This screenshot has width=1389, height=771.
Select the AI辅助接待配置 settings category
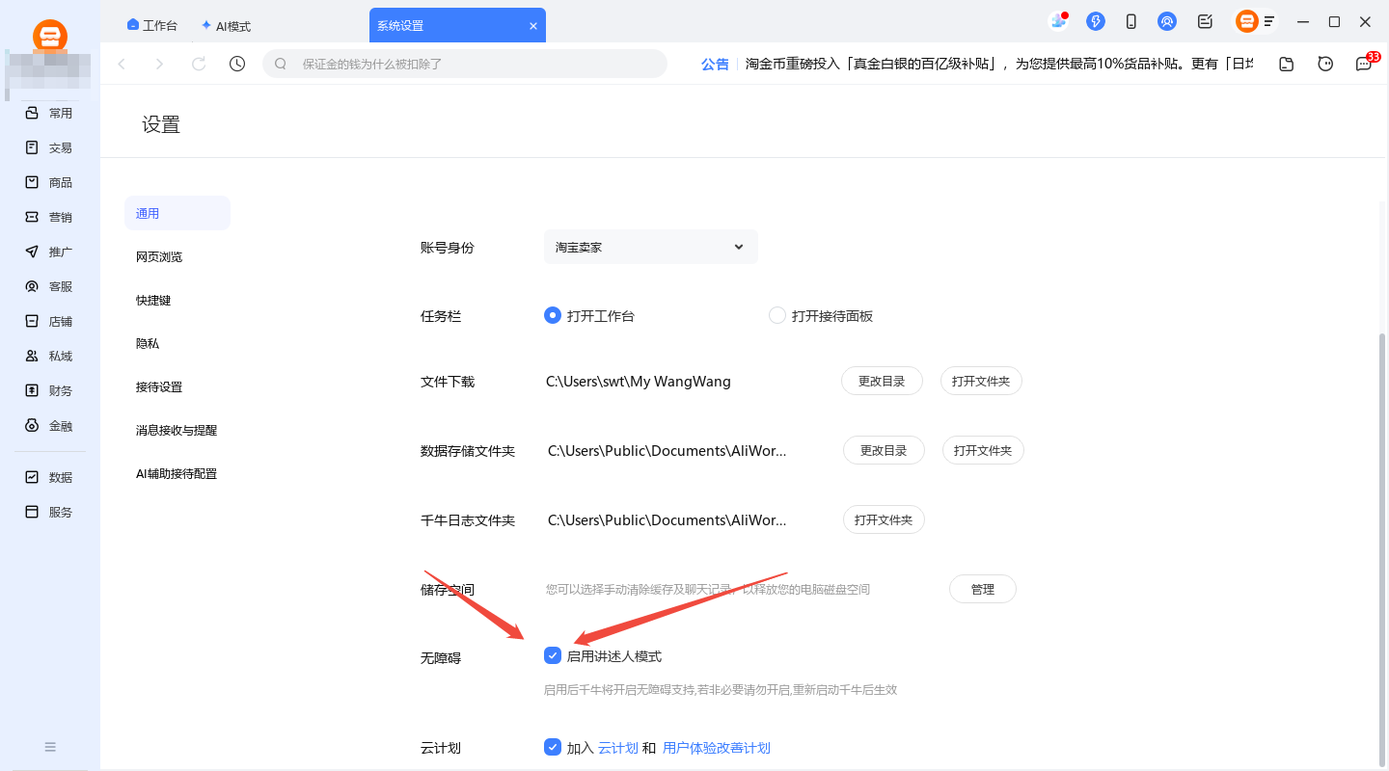(177, 473)
